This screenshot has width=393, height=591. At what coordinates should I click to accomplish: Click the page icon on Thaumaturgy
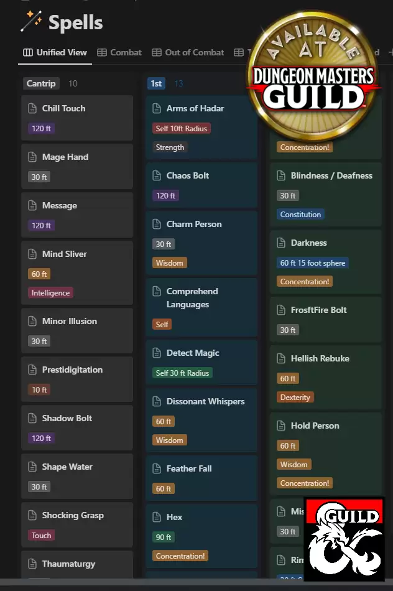pyautogui.click(x=33, y=564)
